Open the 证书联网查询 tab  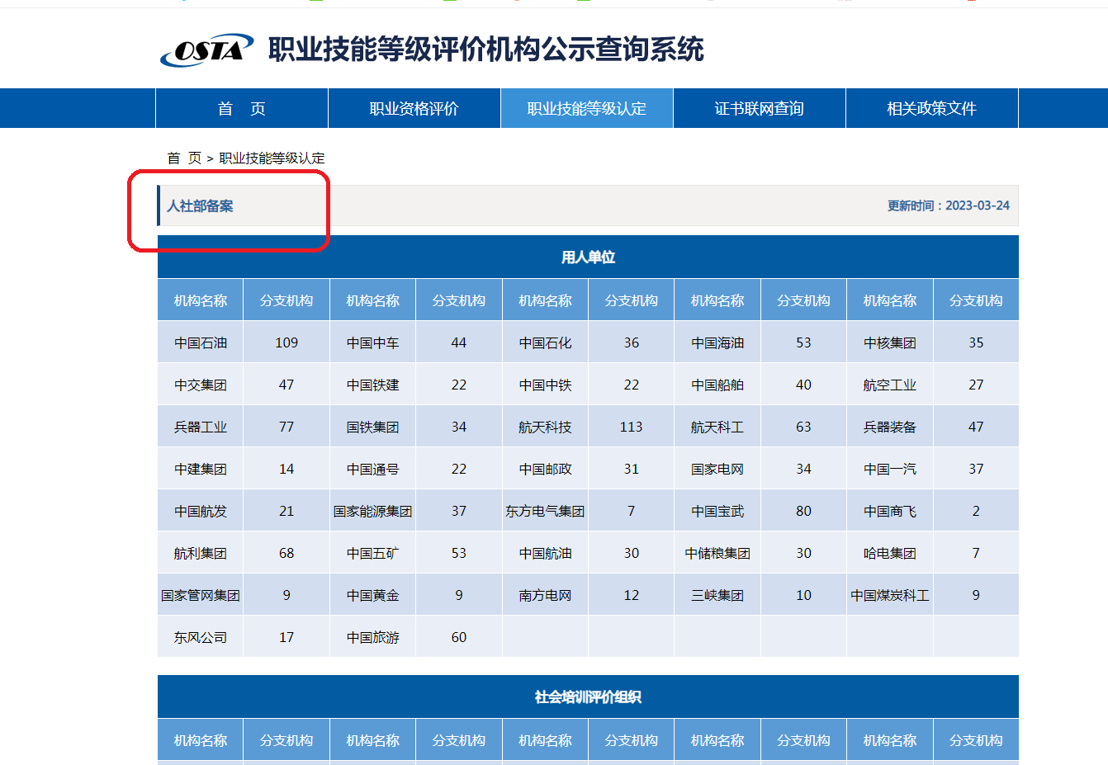pyautogui.click(x=760, y=108)
